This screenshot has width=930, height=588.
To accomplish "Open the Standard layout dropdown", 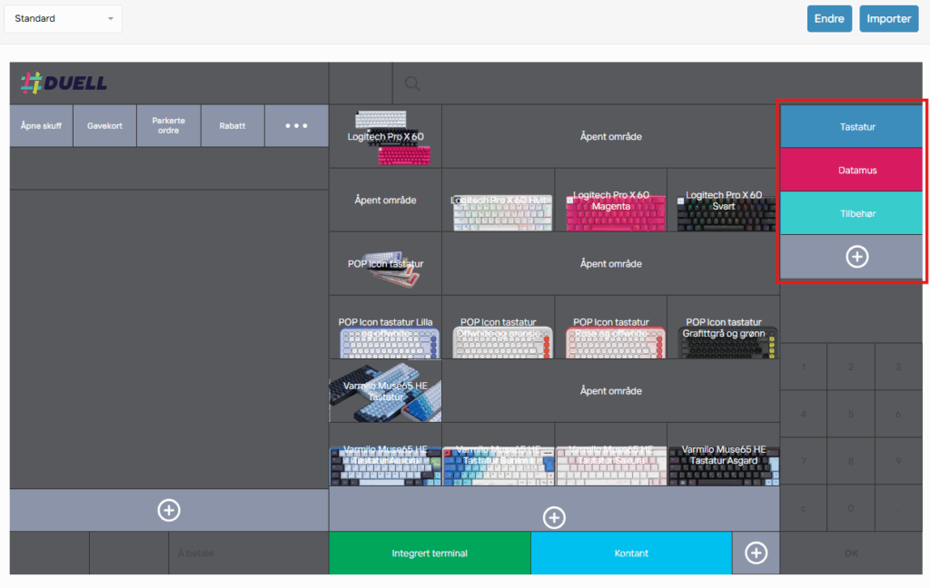I will tap(64, 18).
